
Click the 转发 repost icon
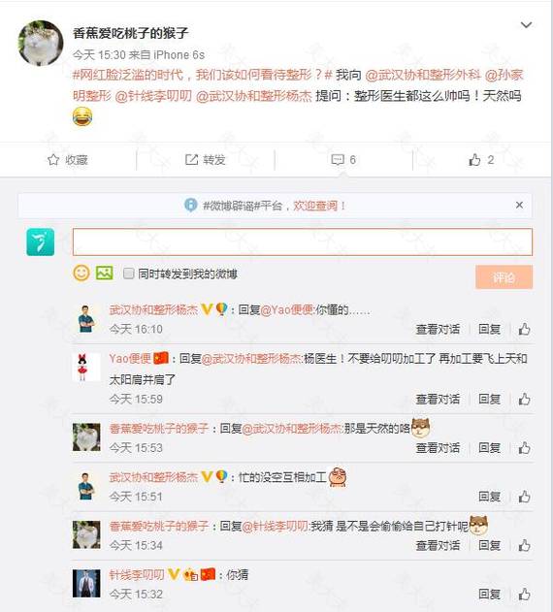tap(191, 160)
